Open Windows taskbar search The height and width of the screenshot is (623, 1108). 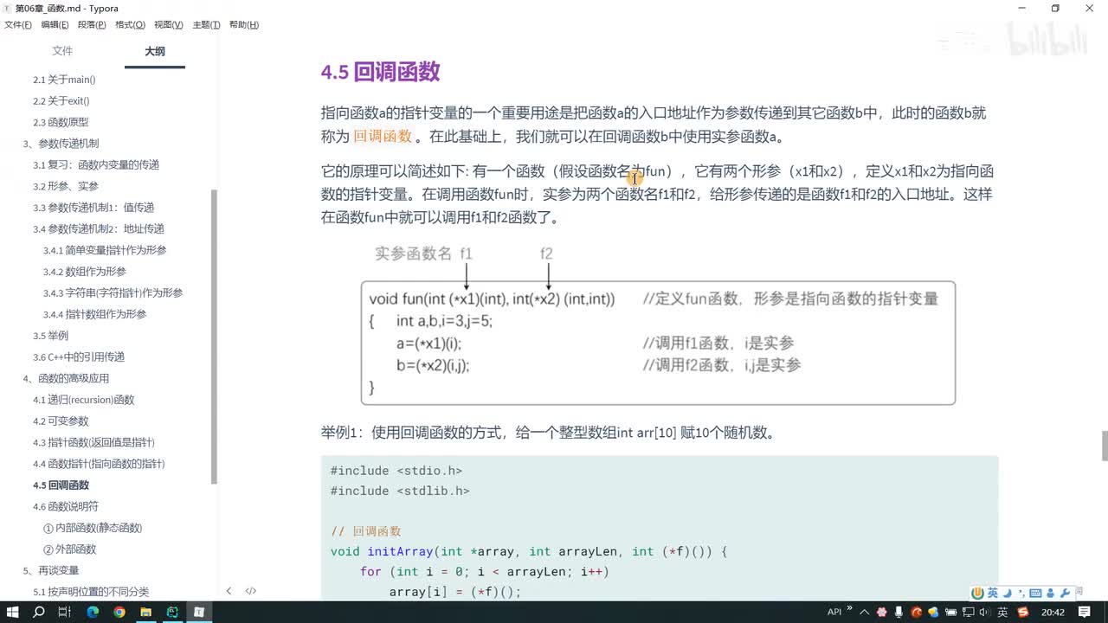point(38,612)
